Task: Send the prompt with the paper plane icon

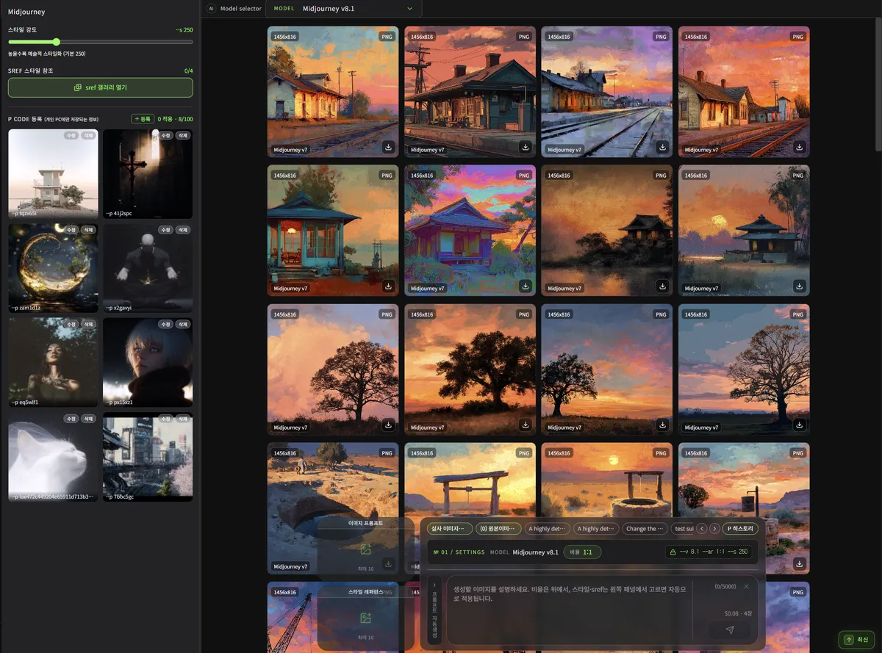Action: pos(730,630)
